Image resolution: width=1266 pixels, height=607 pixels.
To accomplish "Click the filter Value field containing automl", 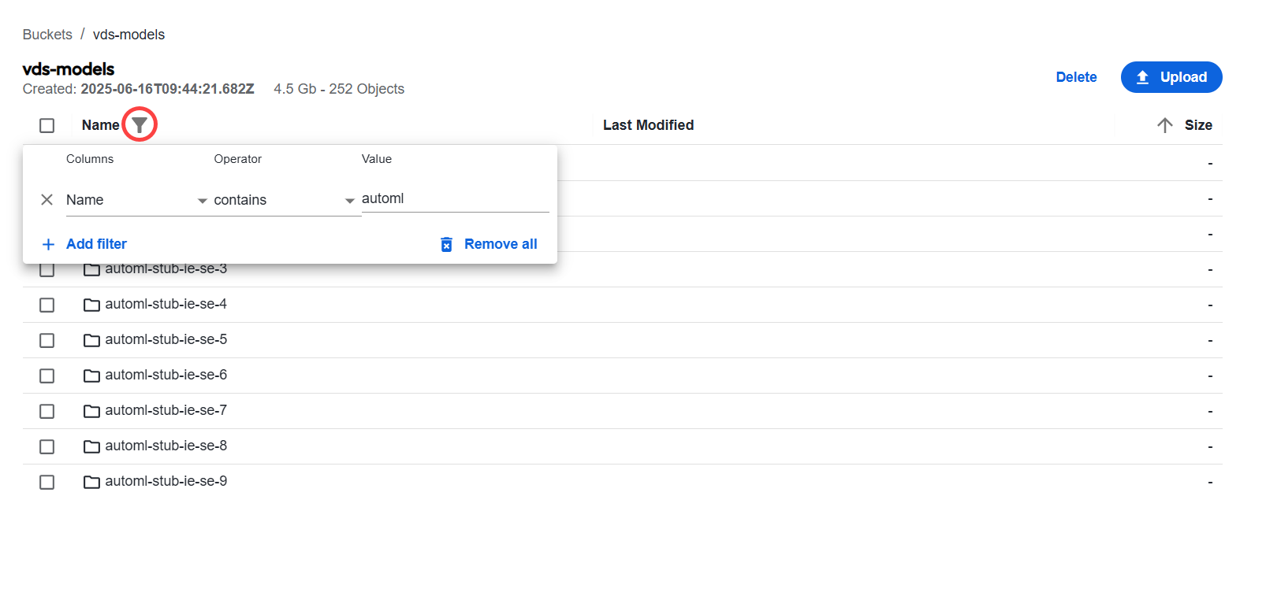I will point(455,198).
